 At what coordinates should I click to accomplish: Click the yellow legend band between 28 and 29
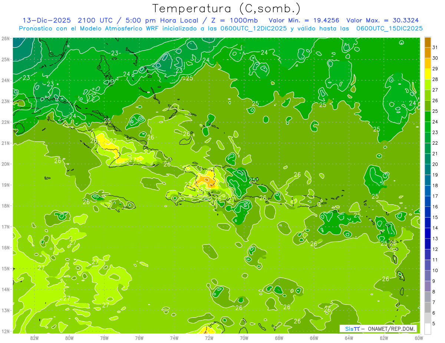tap(428, 74)
